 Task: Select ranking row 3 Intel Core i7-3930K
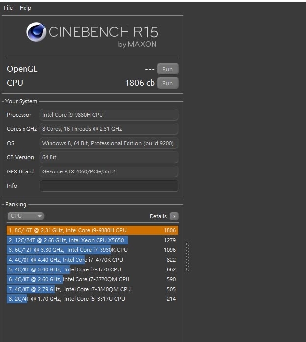(x=92, y=250)
